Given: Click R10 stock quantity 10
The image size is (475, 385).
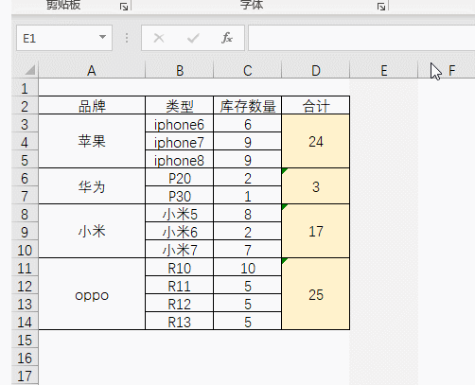Looking at the screenshot, I should (x=248, y=267).
